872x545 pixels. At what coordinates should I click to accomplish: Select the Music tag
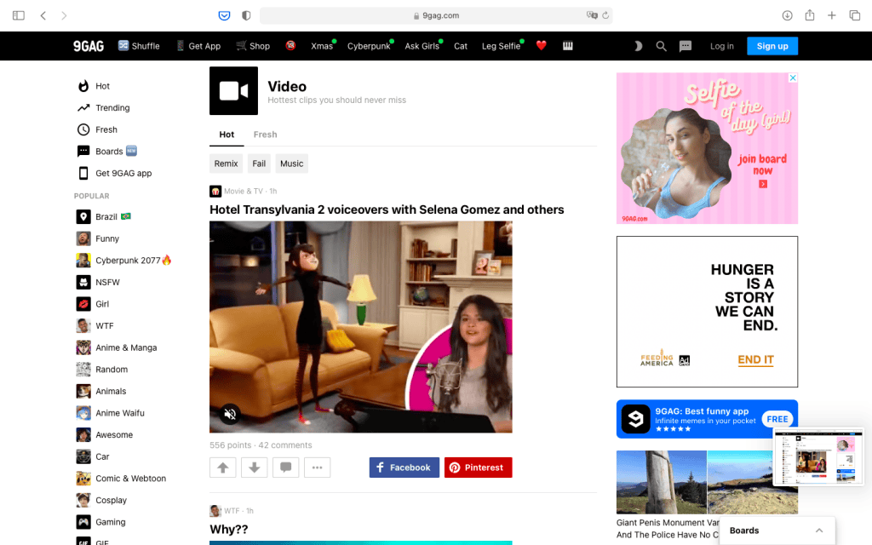point(291,163)
